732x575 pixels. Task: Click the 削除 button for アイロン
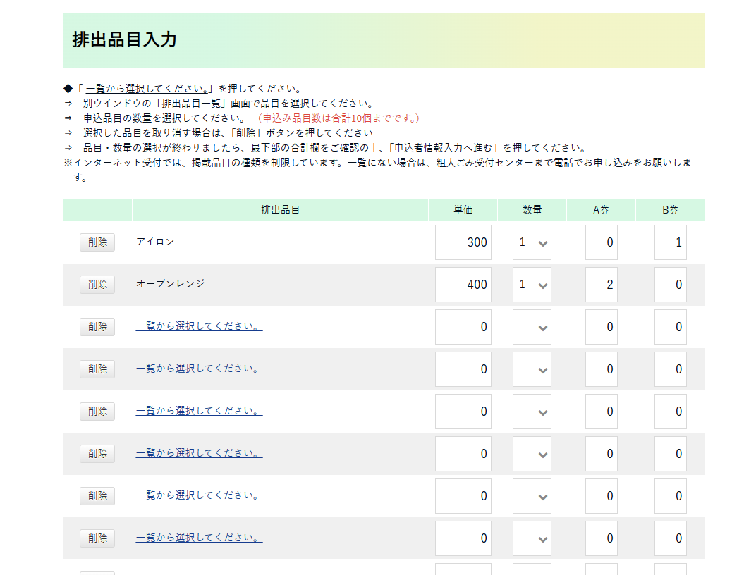pos(97,242)
